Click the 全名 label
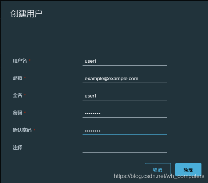This screenshot has height=183, width=208. pyautogui.click(x=17, y=95)
